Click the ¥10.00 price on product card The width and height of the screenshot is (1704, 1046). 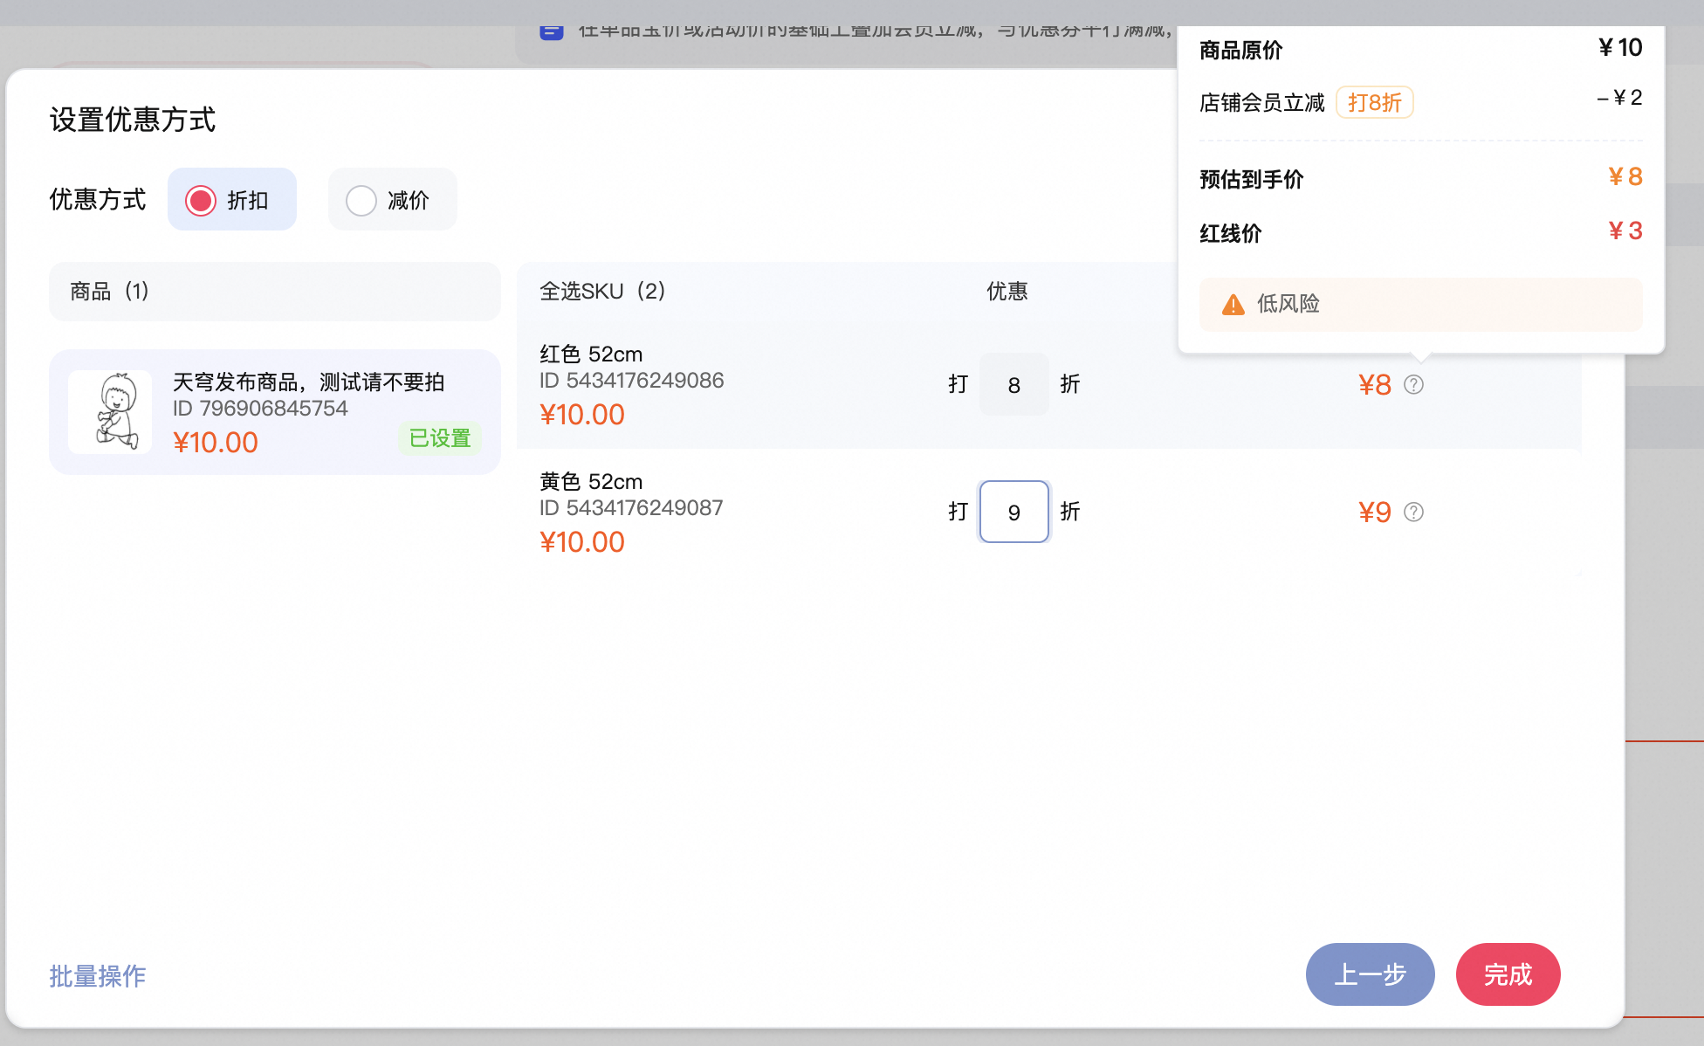pos(216,442)
